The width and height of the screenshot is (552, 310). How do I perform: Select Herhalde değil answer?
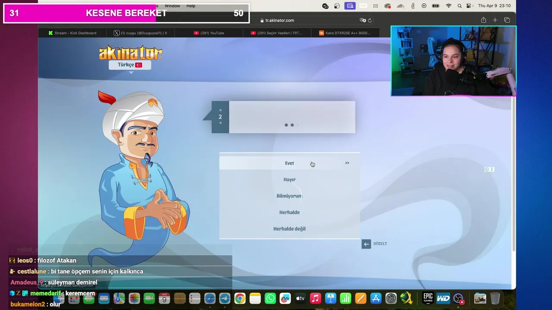(289, 229)
